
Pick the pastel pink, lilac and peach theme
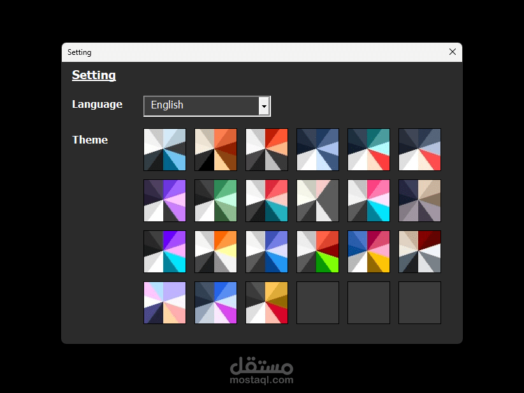164,302
